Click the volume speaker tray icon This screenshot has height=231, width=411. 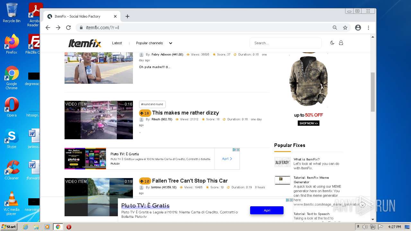[x=365, y=227]
